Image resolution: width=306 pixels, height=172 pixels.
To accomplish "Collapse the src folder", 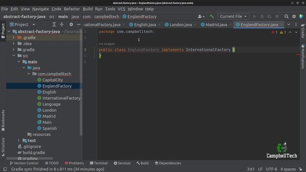I will pyautogui.click(x=14, y=55).
